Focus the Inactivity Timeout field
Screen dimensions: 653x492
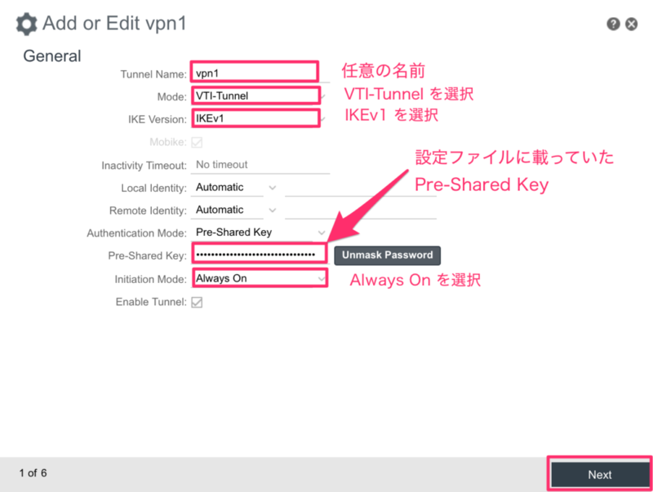pos(260,165)
